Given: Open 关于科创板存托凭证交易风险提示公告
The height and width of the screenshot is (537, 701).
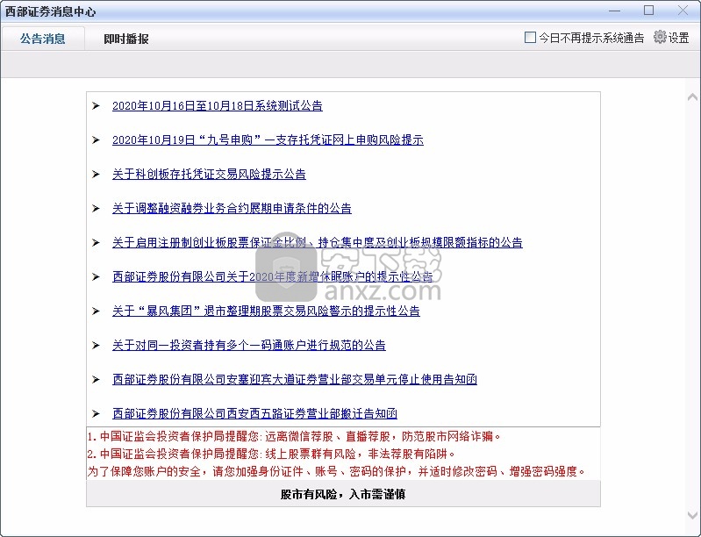Looking at the screenshot, I should (209, 175).
